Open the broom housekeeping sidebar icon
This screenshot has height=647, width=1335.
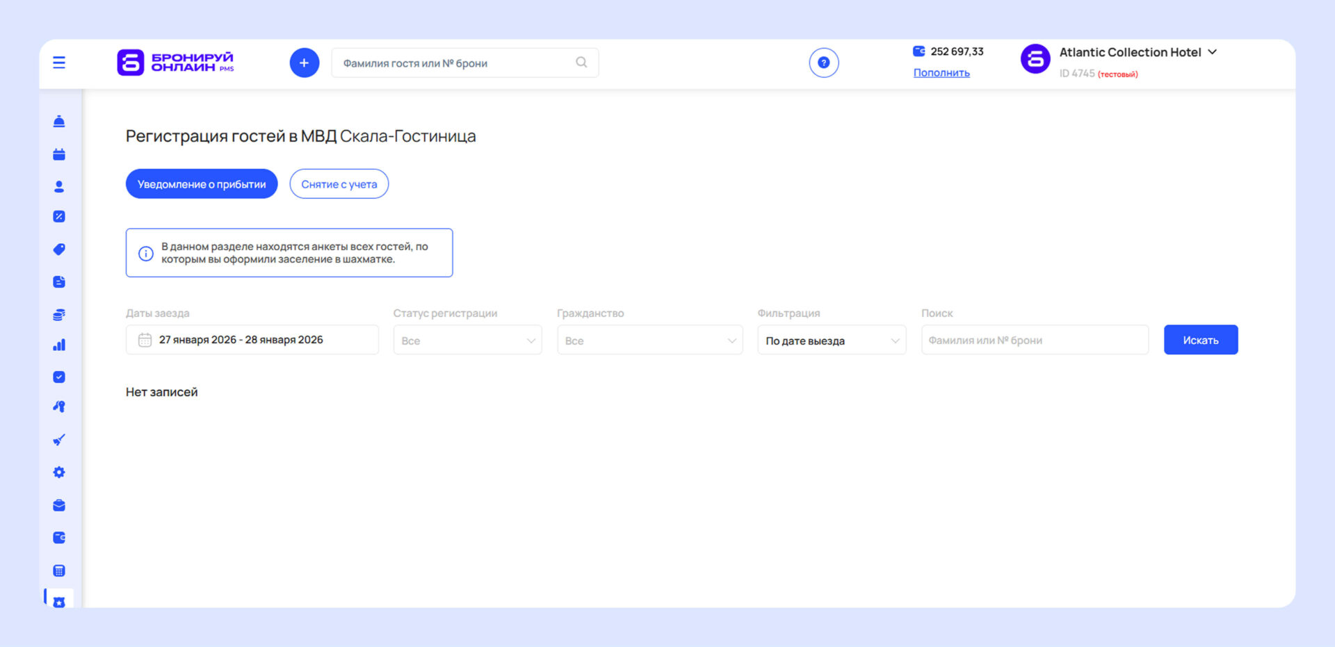click(59, 440)
